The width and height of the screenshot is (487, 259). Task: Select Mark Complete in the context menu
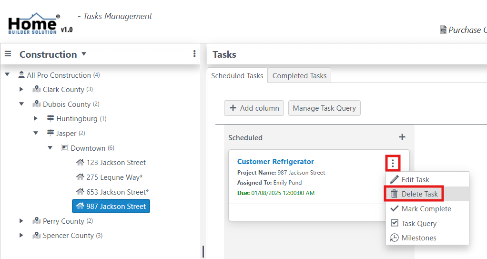[426, 209]
